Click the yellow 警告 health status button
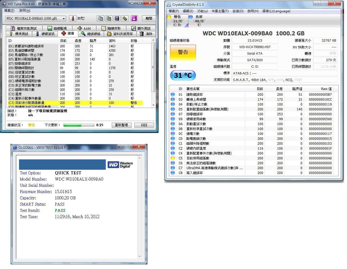This screenshot has width=347, height=269. pyautogui.click(x=183, y=52)
